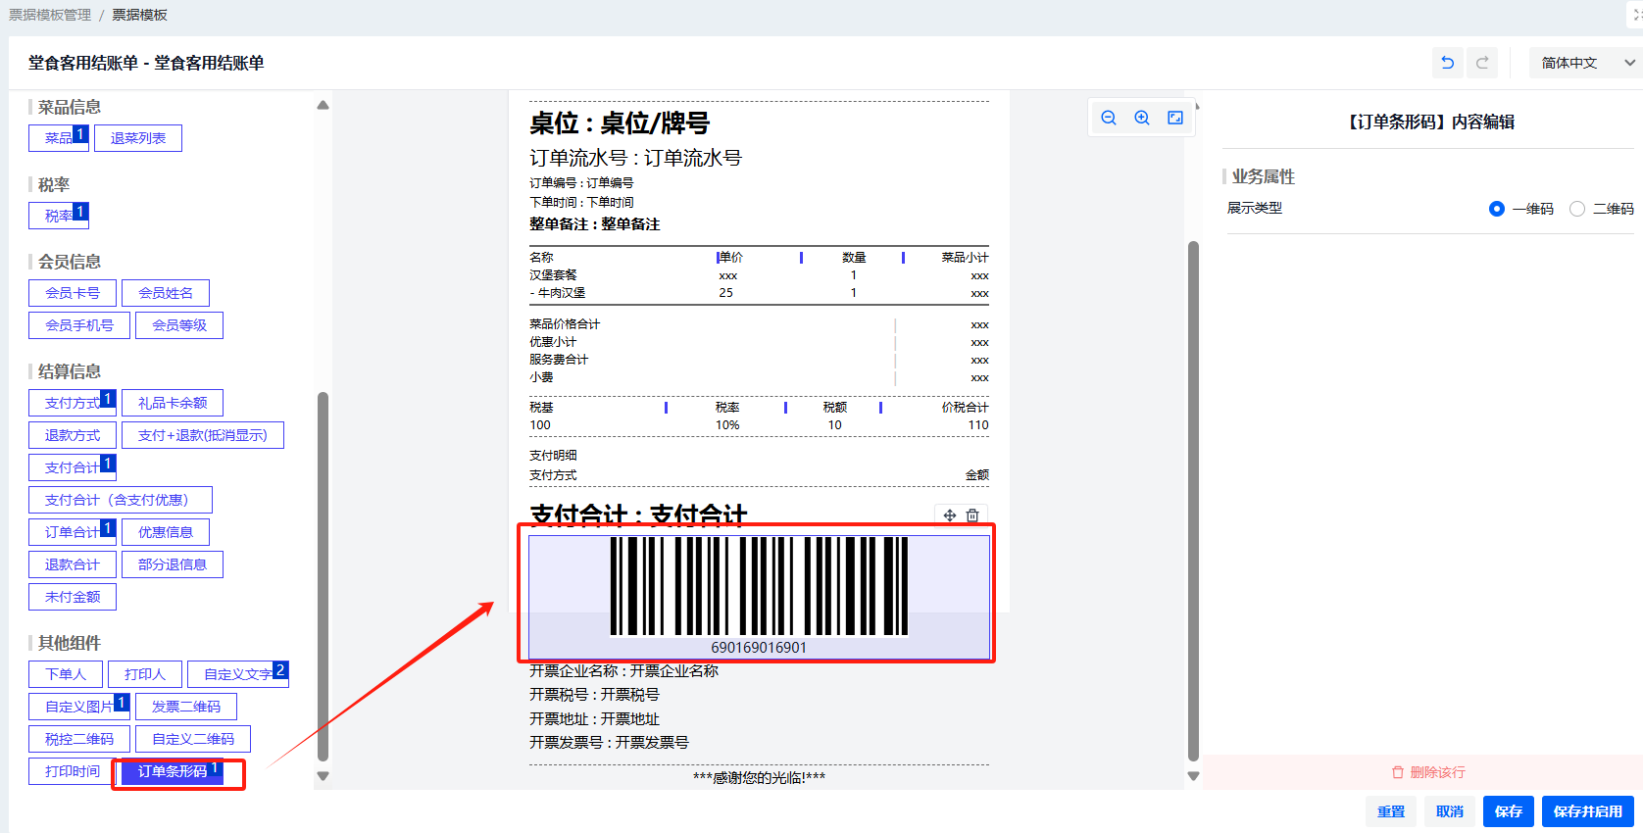This screenshot has width=1643, height=833.
Task: Add the 未付金额 component
Action: pyautogui.click(x=73, y=597)
